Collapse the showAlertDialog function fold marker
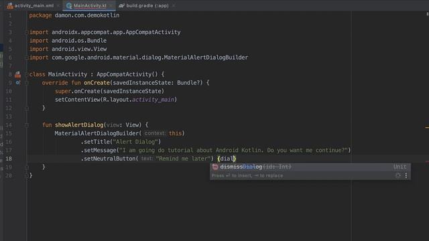This screenshot has height=241, width=429. 27,125
